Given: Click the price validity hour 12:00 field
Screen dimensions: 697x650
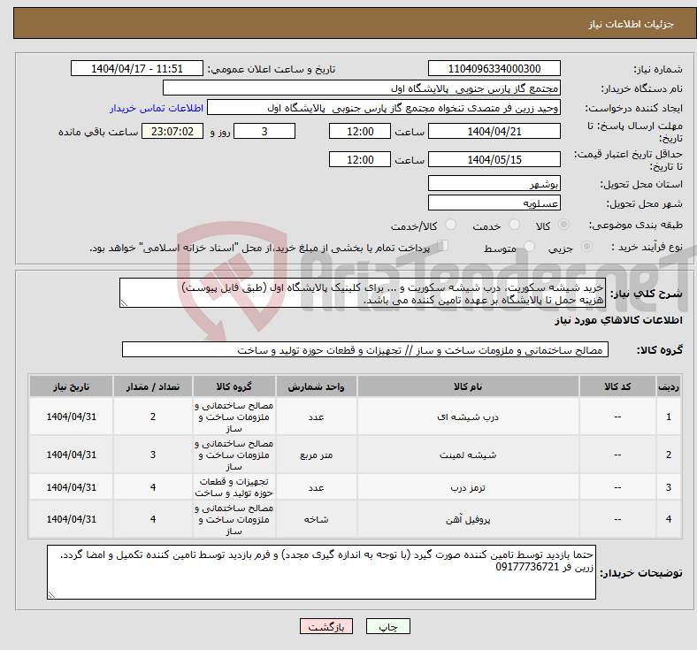Looking at the screenshot, I should [360, 159].
